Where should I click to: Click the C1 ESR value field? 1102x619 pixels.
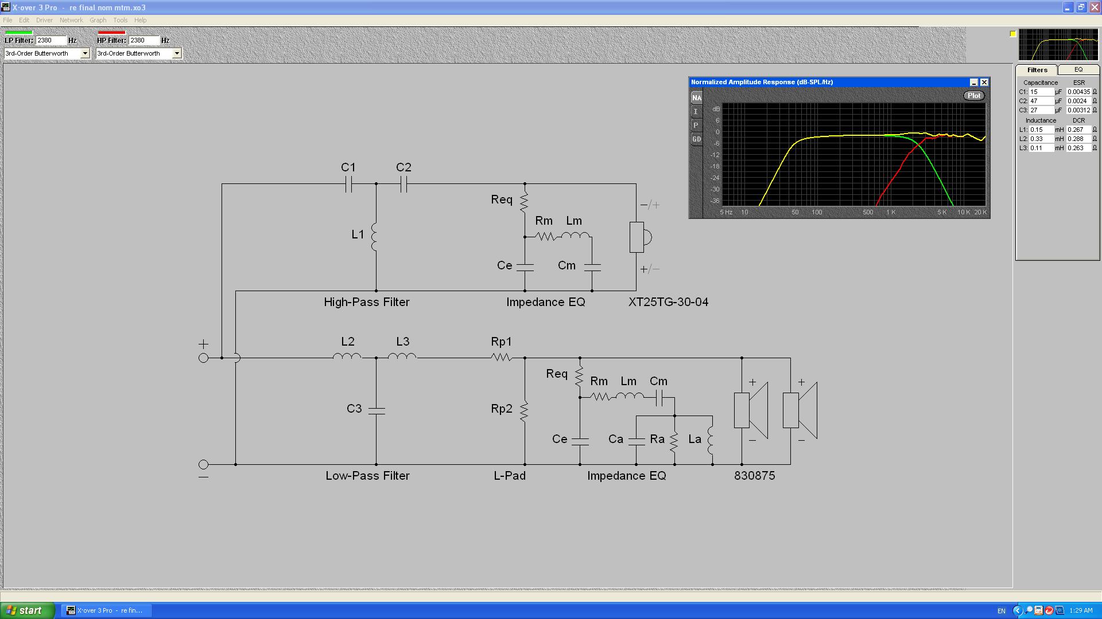pyautogui.click(x=1078, y=92)
